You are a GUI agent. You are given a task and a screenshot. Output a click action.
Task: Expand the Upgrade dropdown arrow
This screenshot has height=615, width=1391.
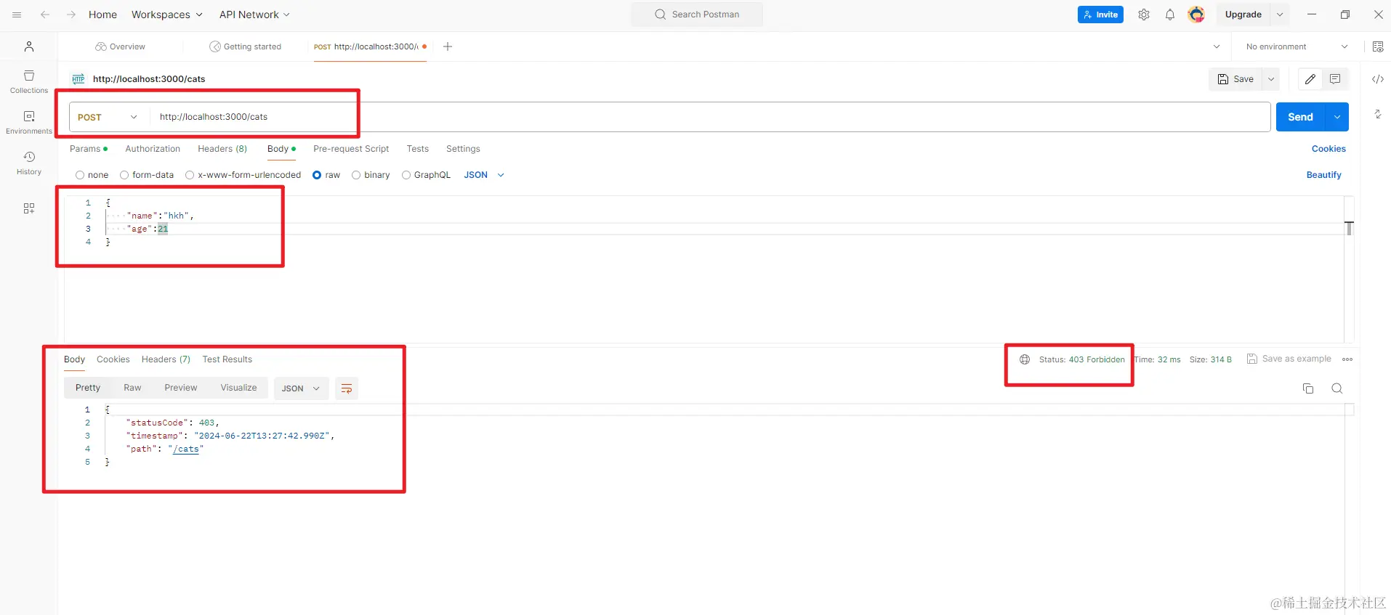[x=1280, y=15]
